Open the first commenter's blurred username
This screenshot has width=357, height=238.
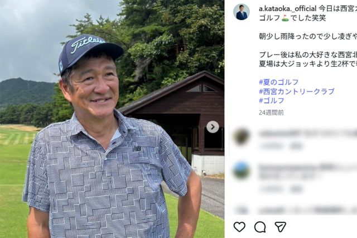tap(279, 134)
